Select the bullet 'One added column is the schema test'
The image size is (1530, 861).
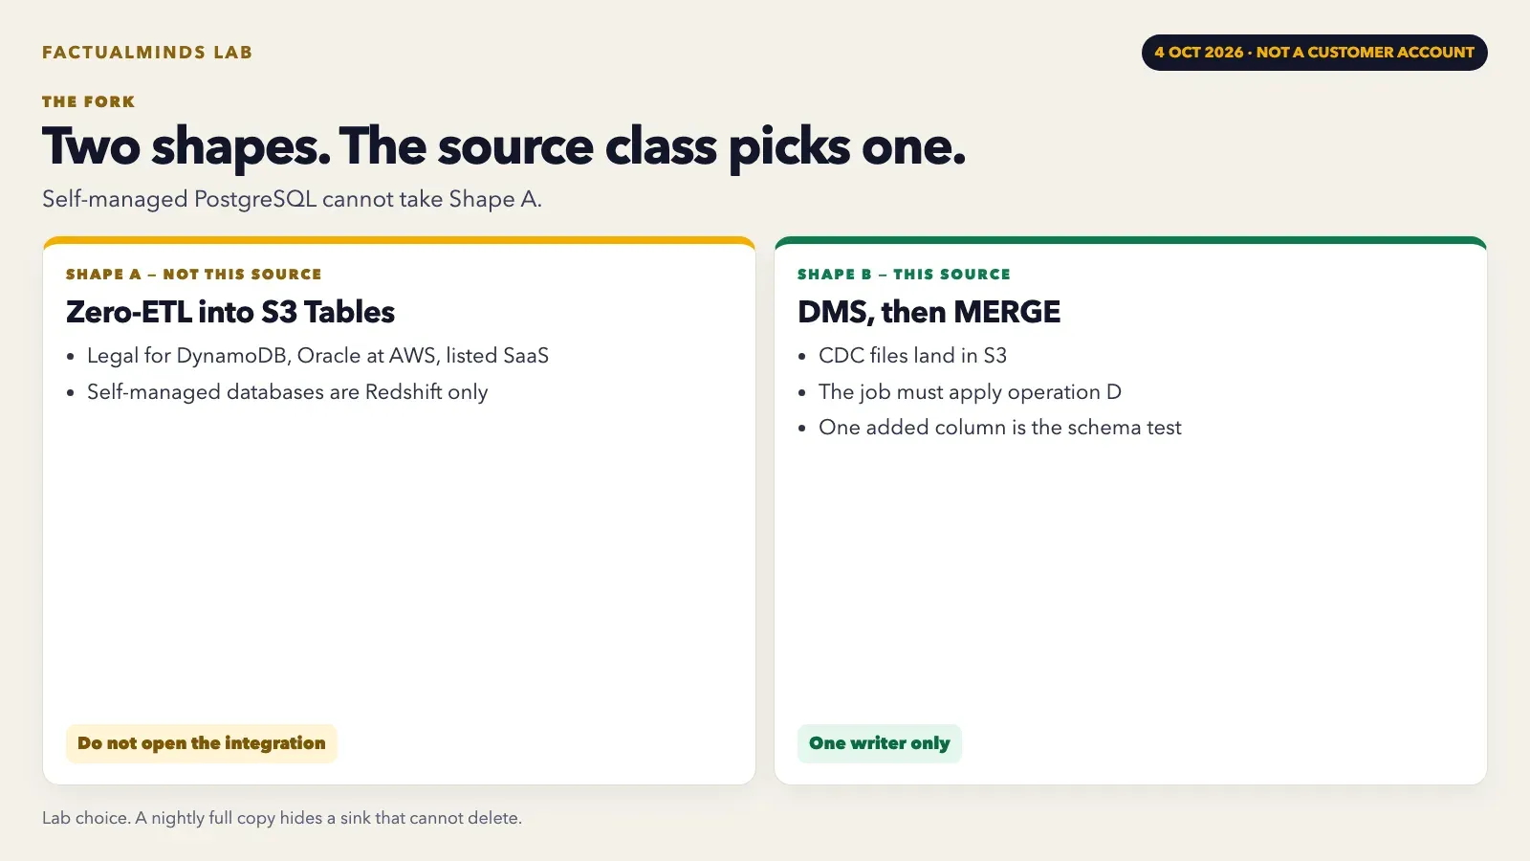[1000, 428]
